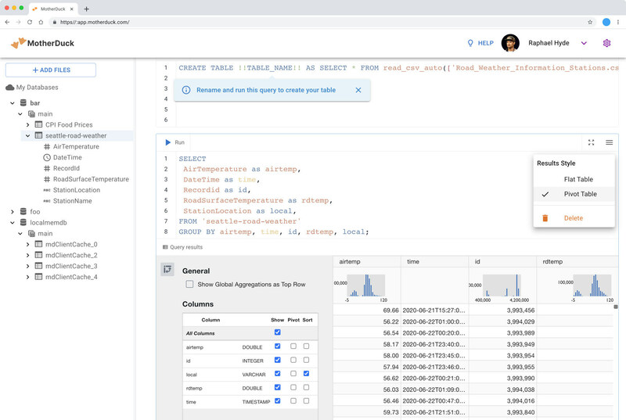Click the table cell 3,993,456
Screen dimensions: 626x420
point(502,311)
